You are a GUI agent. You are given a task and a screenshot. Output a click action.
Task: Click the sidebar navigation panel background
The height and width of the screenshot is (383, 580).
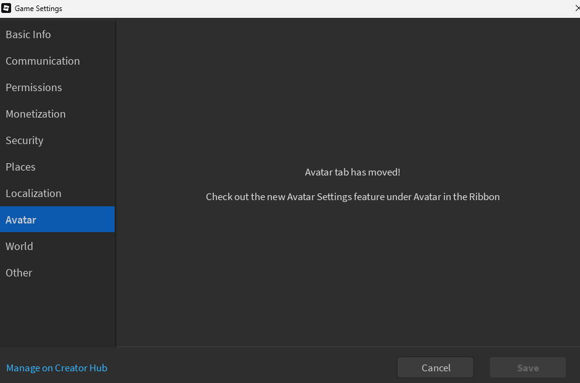pos(57,314)
